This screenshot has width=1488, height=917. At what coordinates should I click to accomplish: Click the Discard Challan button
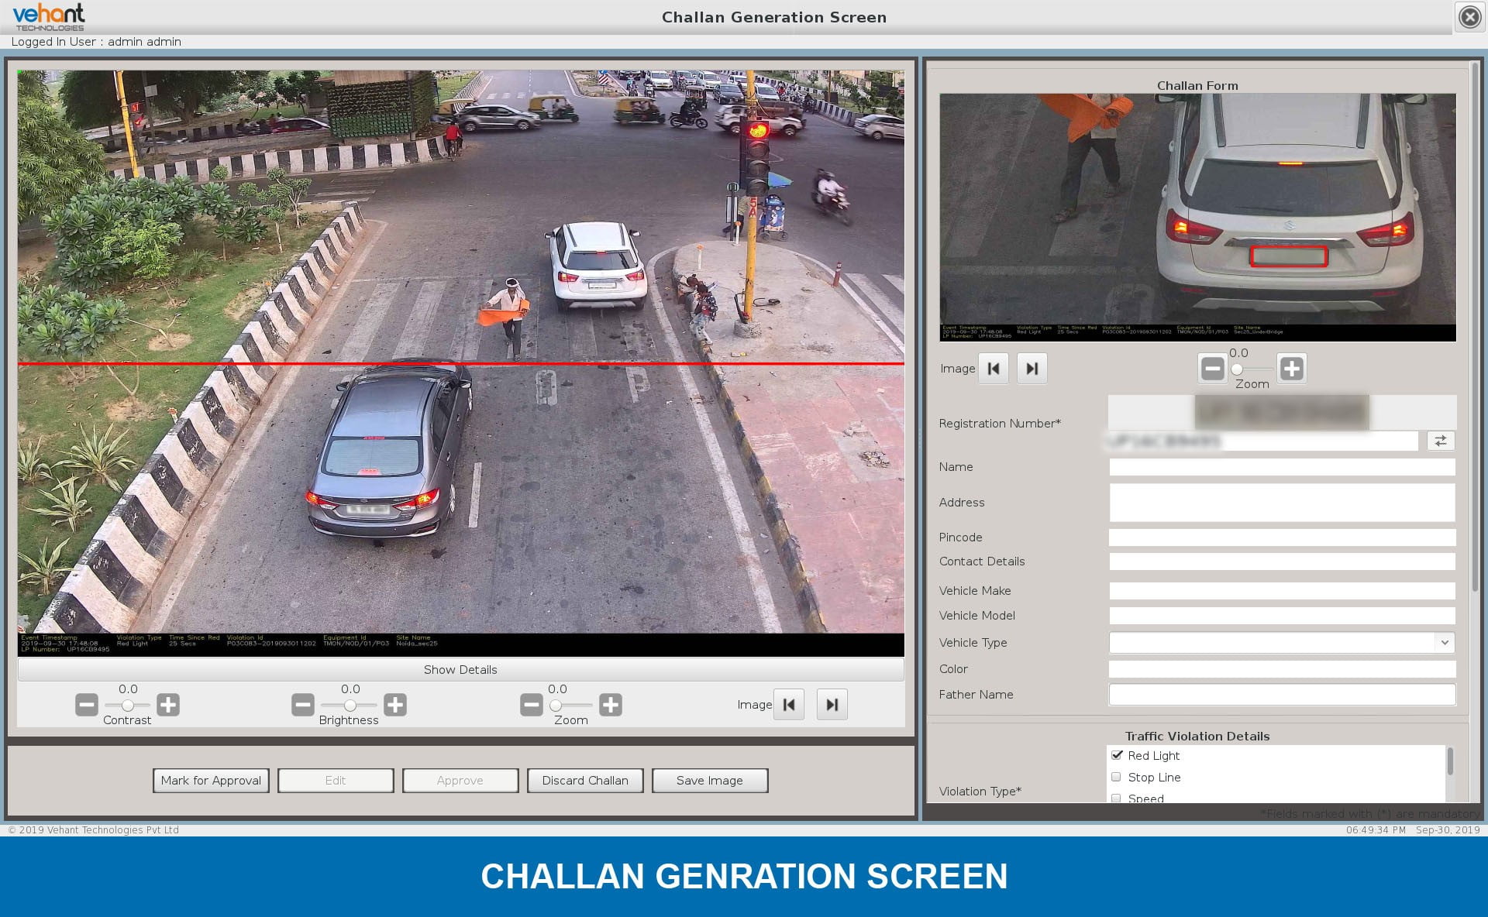(x=585, y=781)
